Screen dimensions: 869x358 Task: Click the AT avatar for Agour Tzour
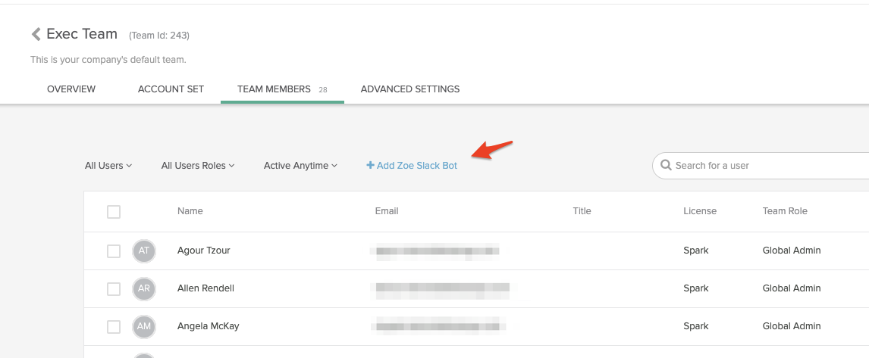point(144,251)
